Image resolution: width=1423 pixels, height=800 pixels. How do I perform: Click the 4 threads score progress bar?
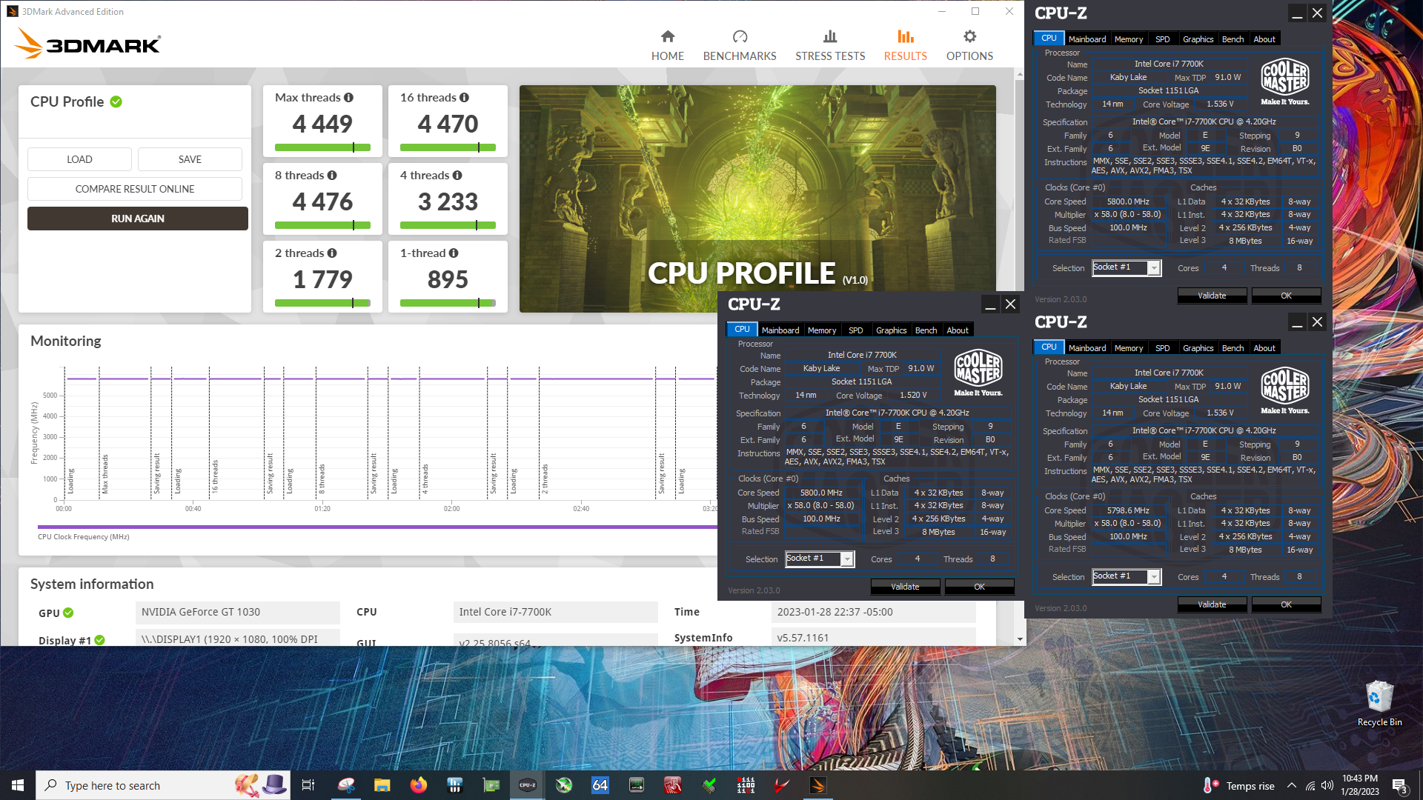point(448,225)
